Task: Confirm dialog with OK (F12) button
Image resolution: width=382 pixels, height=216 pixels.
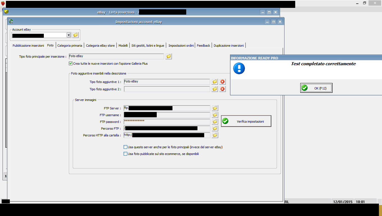Action: click(316, 88)
